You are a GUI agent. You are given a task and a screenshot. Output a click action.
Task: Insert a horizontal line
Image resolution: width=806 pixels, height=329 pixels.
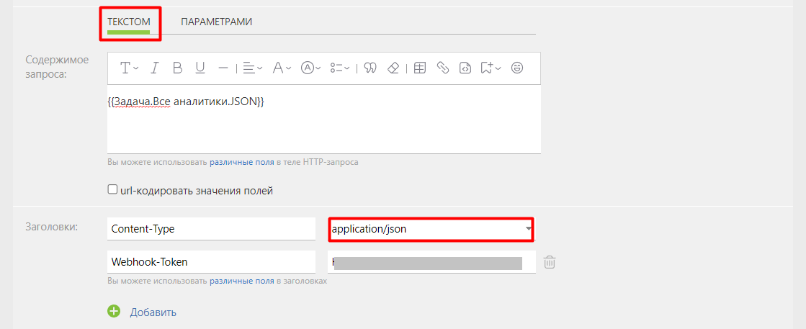pos(223,68)
